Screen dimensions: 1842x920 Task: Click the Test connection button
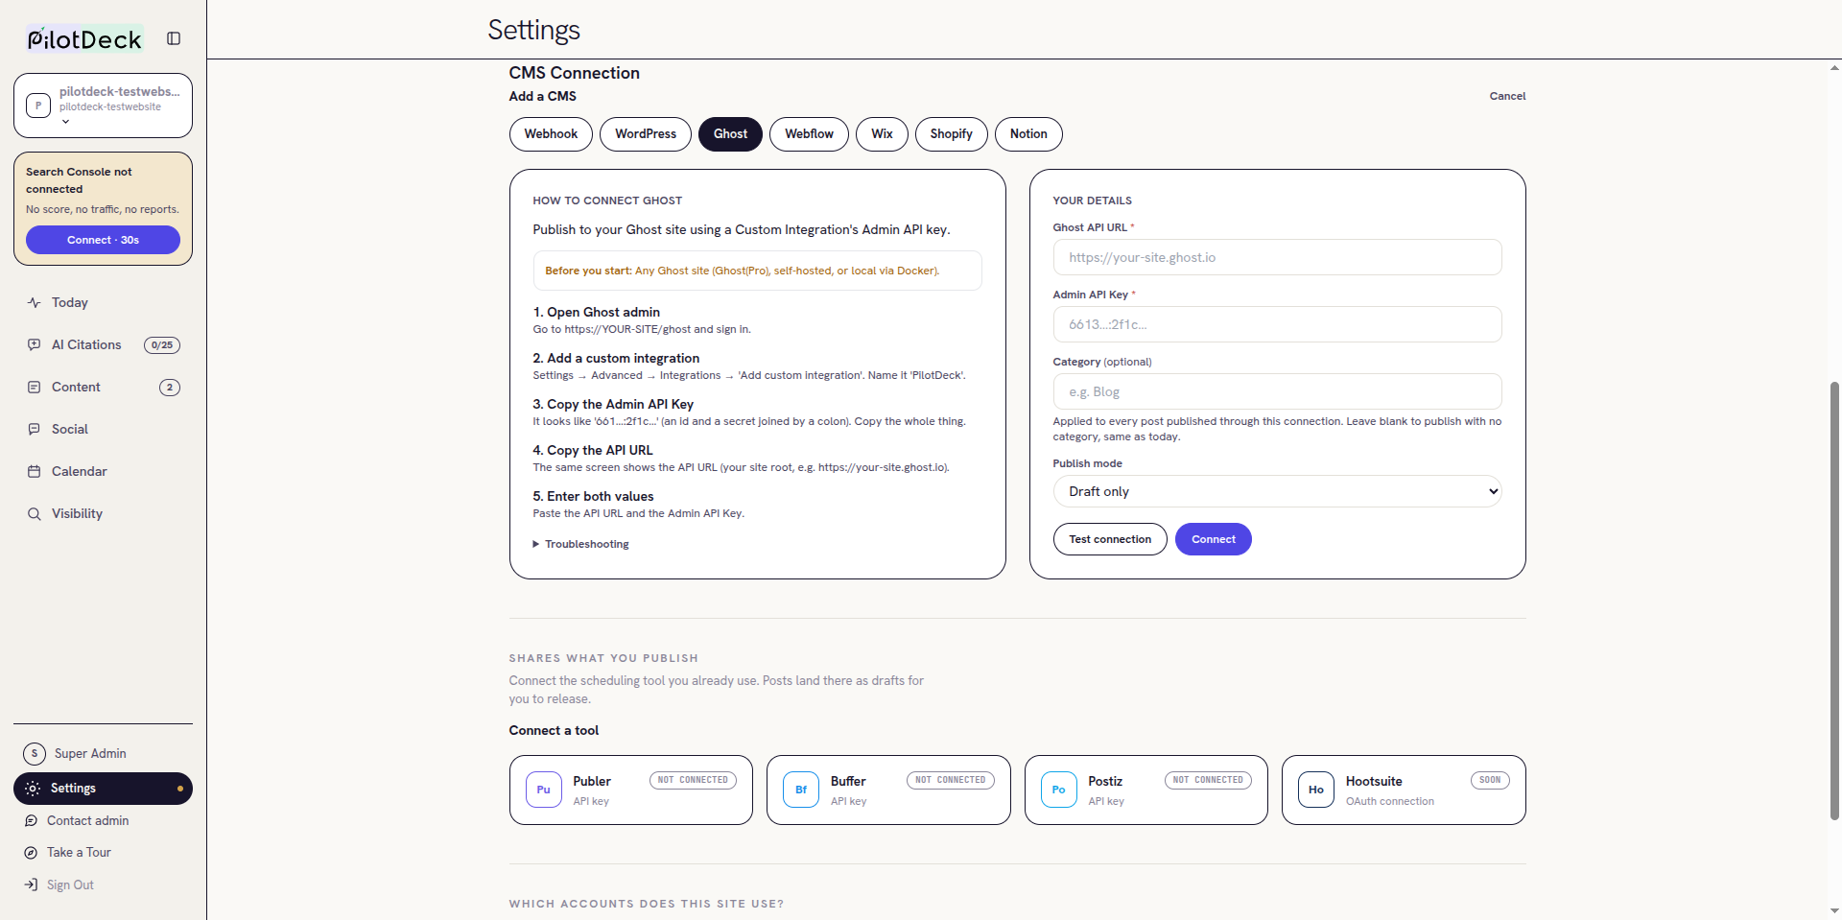tap(1110, 539)
